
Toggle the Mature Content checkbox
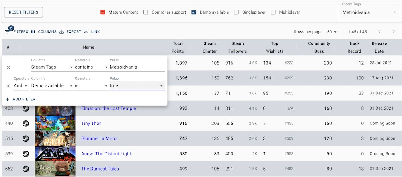103,12
